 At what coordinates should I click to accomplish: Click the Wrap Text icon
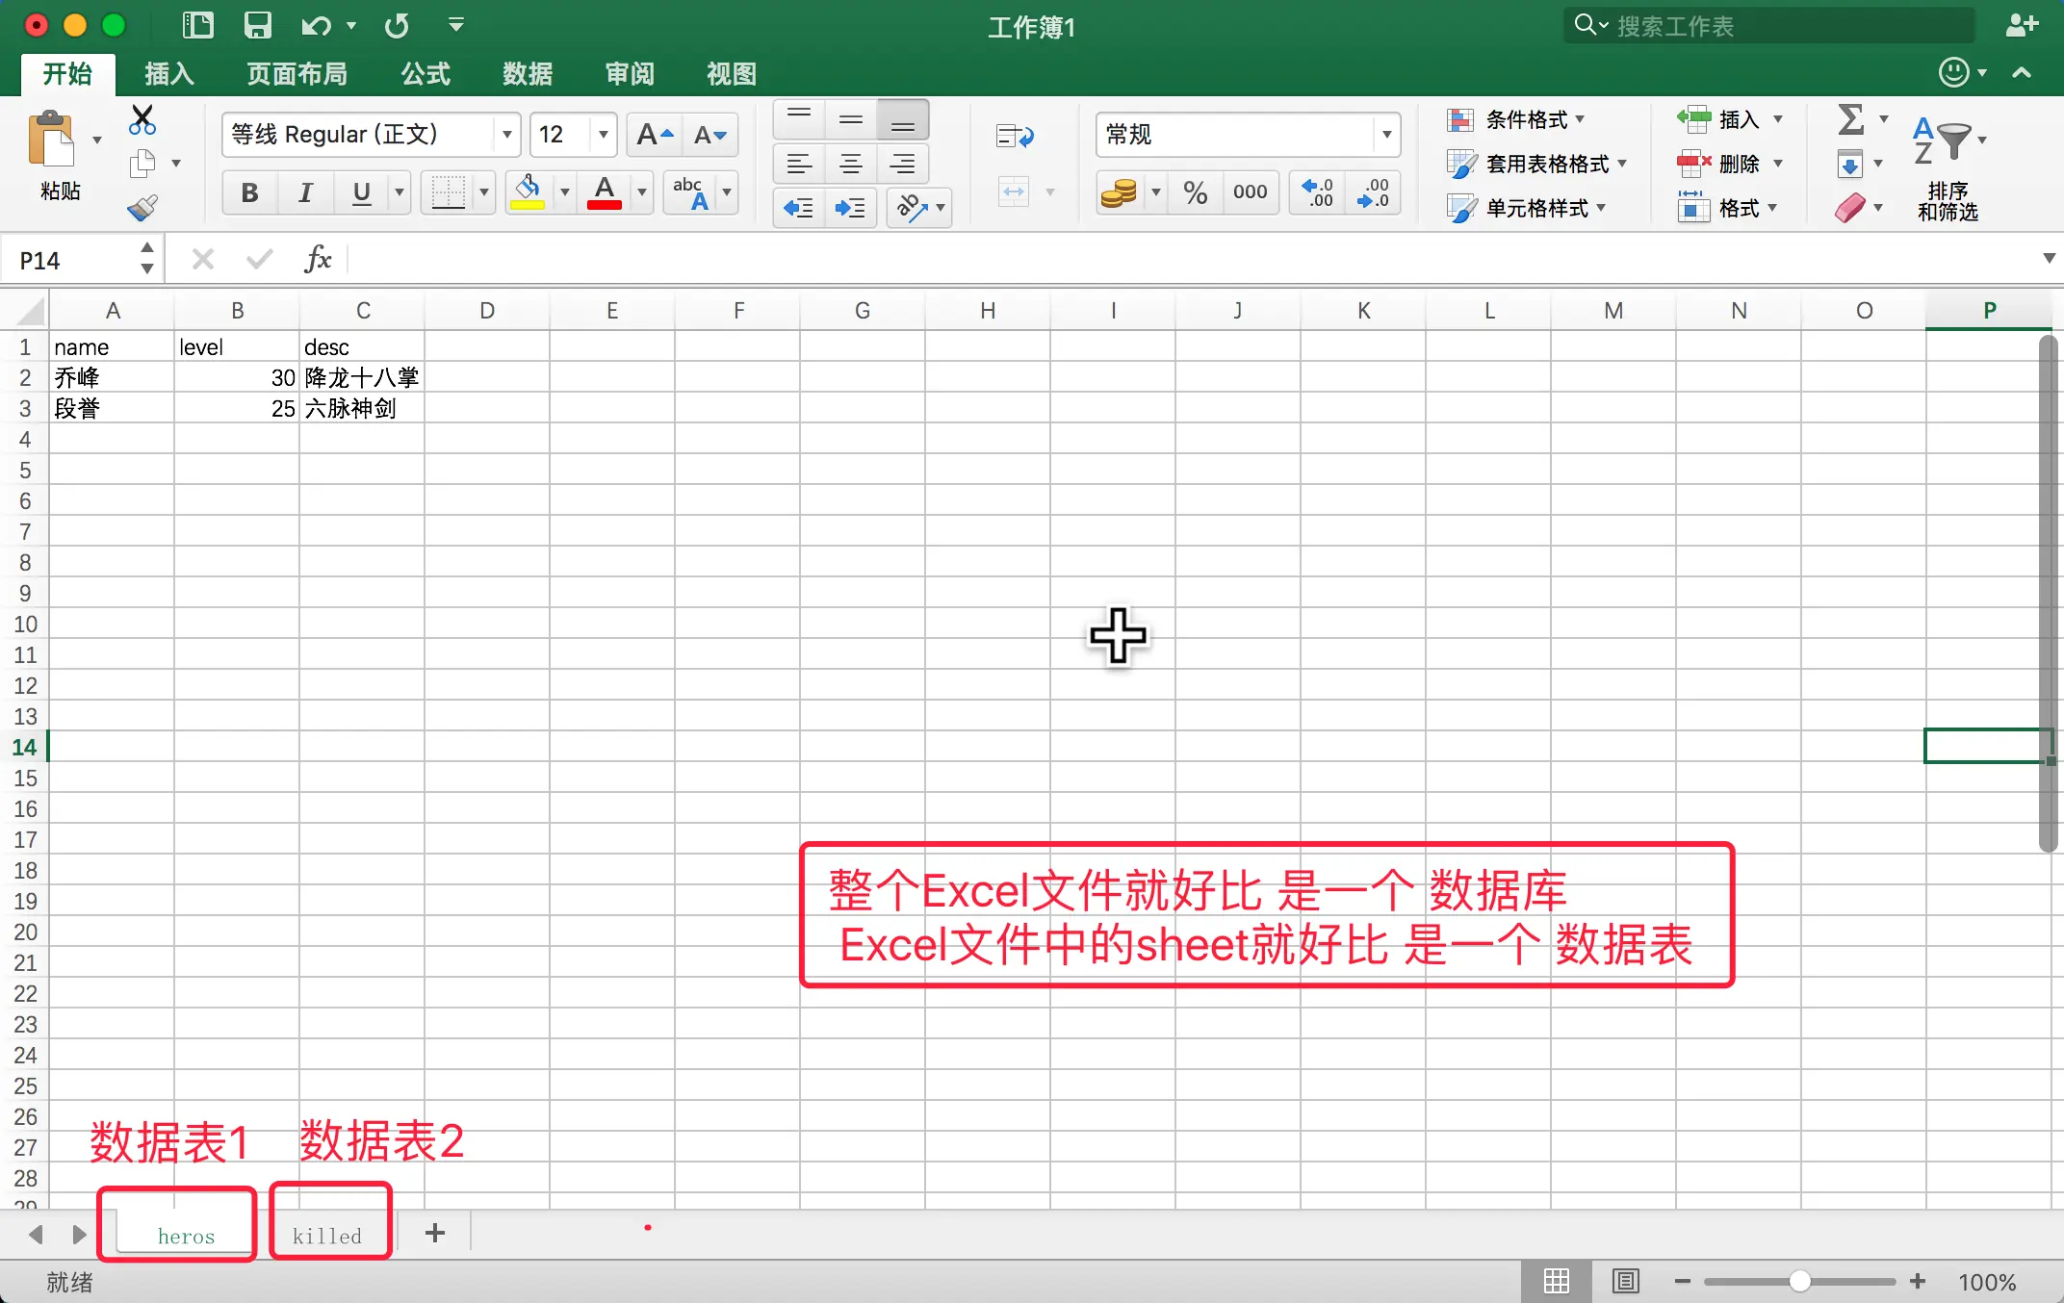point(1015,137)
